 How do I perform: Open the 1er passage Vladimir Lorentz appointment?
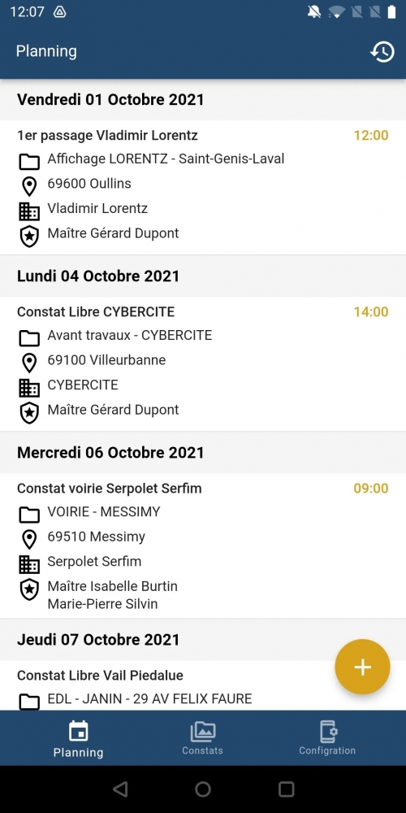point(203,187)
